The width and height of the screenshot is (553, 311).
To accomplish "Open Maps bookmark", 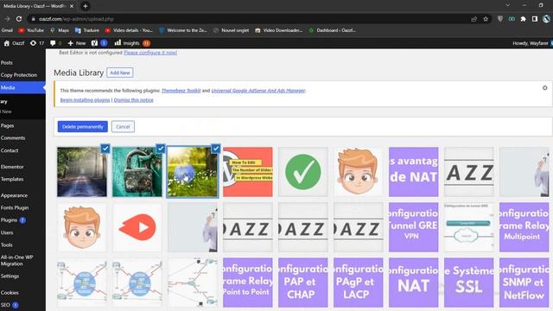I will coord(60,30).
